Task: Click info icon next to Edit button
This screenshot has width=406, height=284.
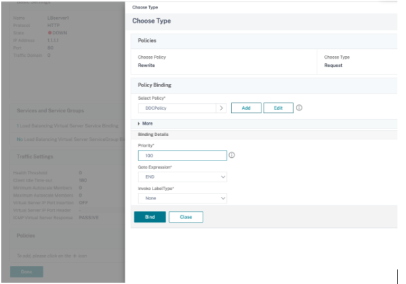Action: pyautogui.click(x=299, y=108)
